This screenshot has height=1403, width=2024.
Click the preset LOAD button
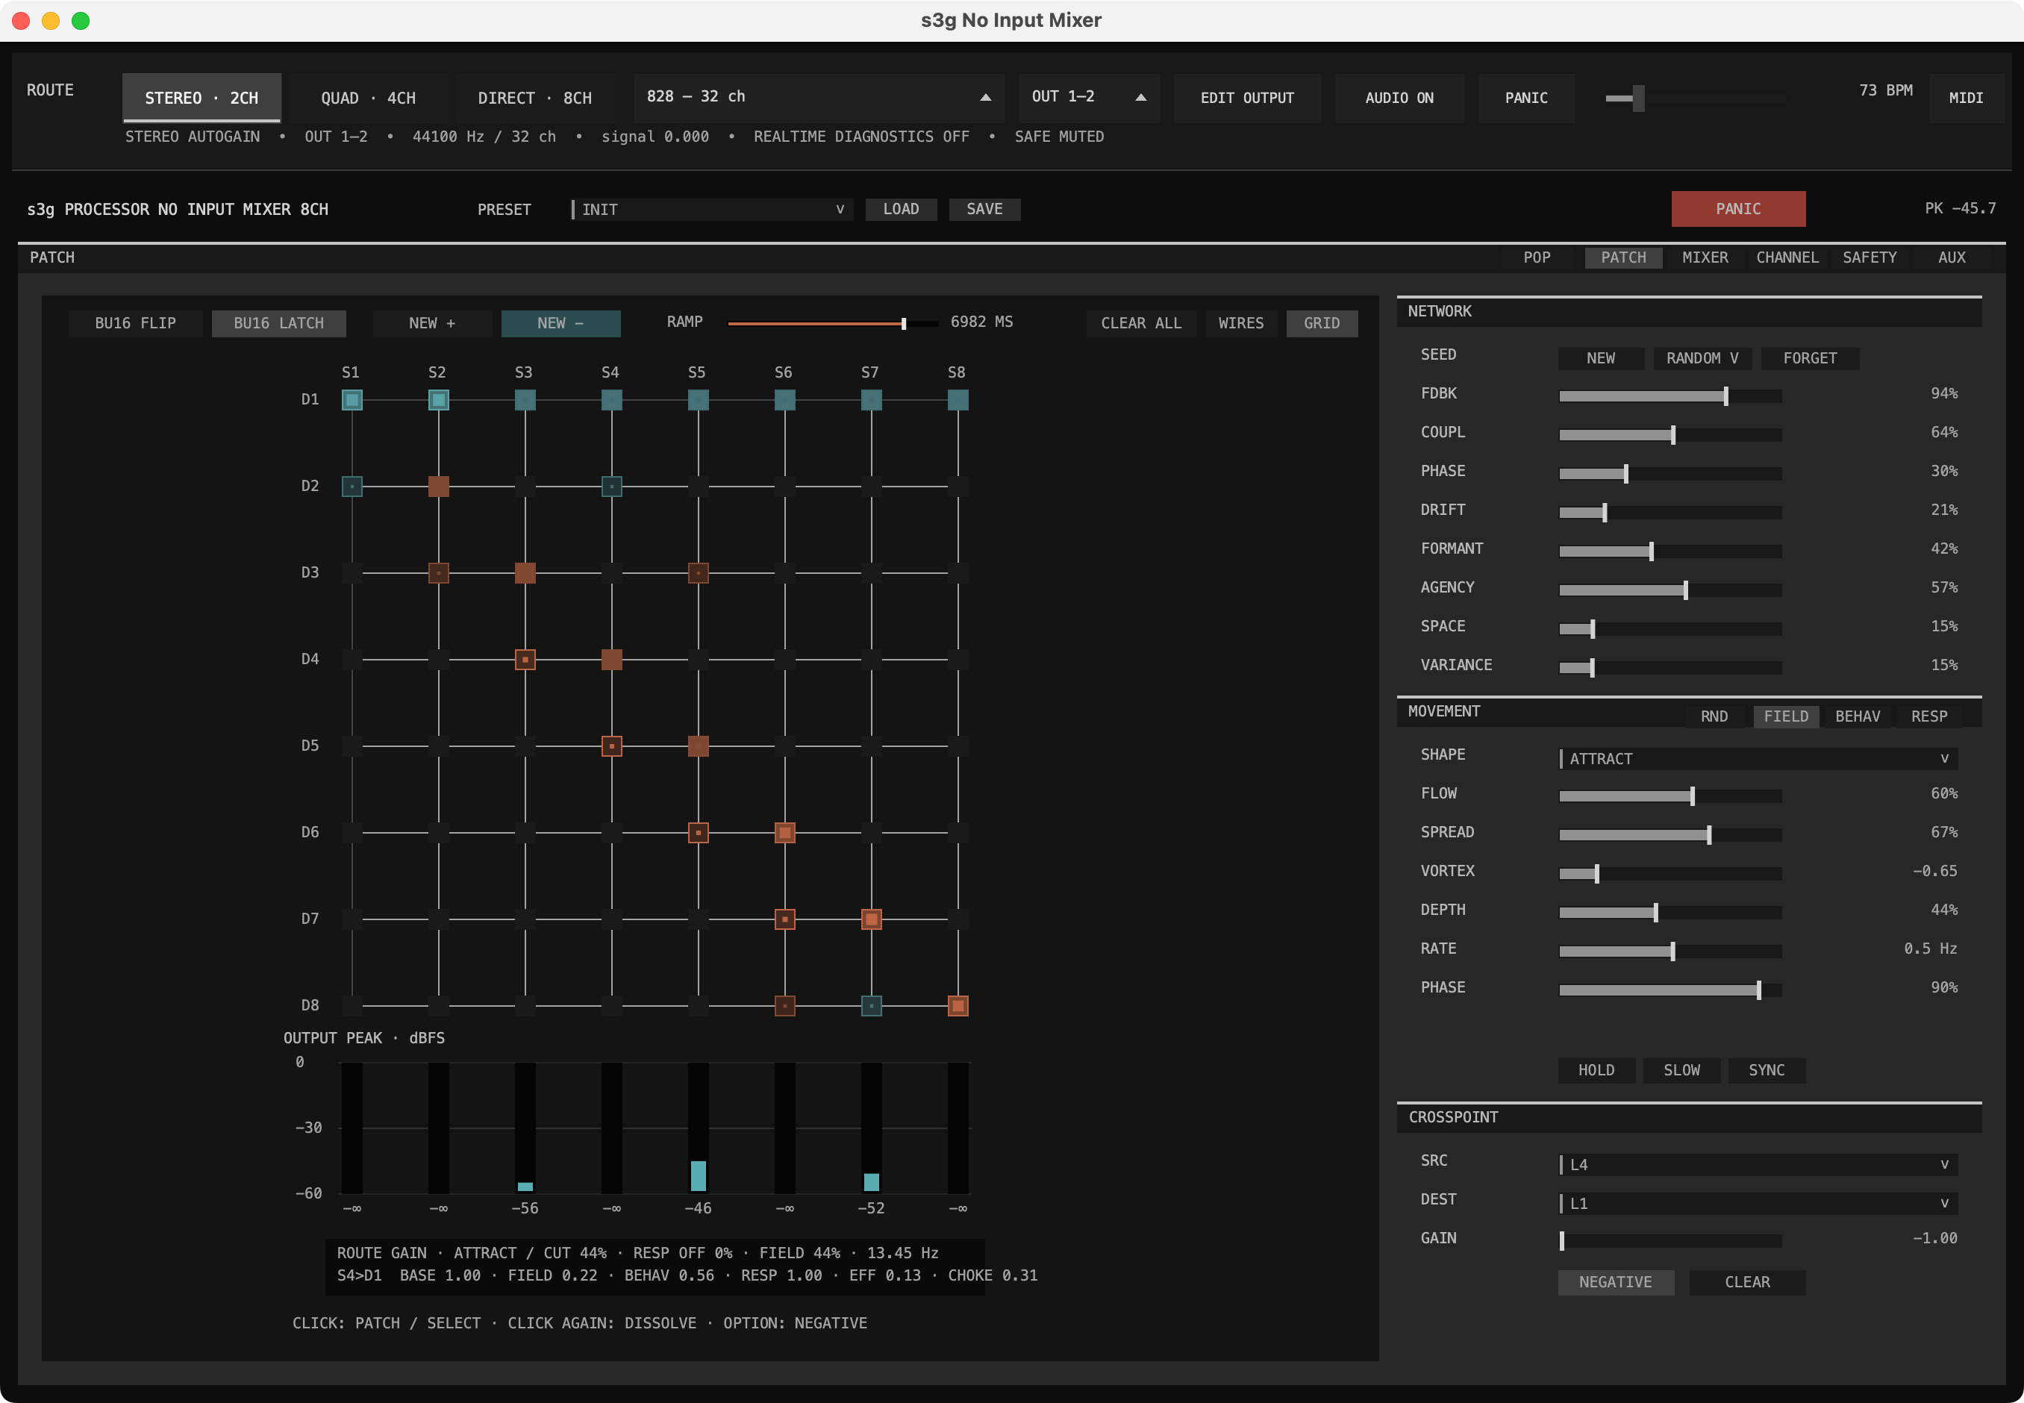click(901, 209)
